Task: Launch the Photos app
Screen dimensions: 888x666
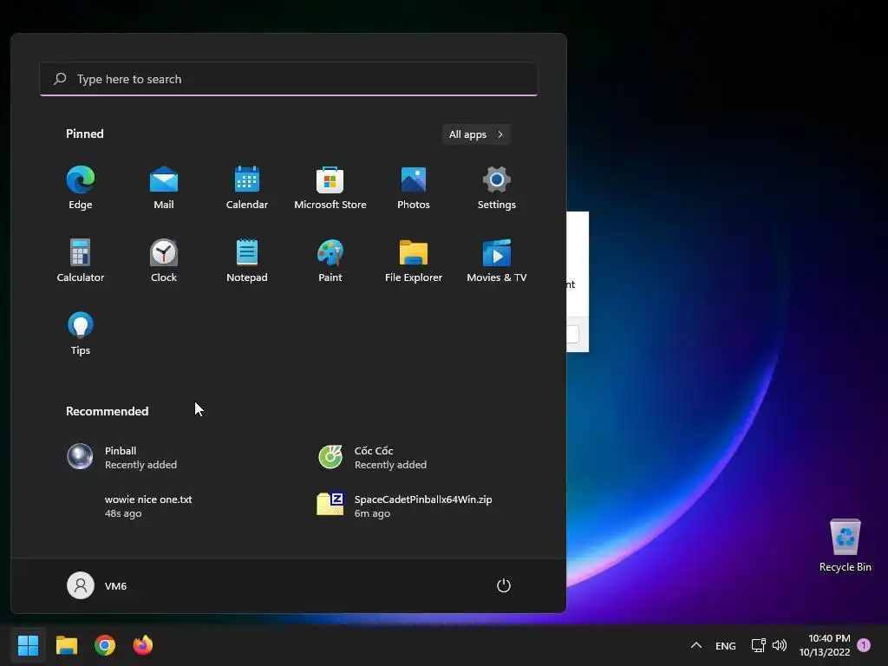Action: (x=414, y=188)
